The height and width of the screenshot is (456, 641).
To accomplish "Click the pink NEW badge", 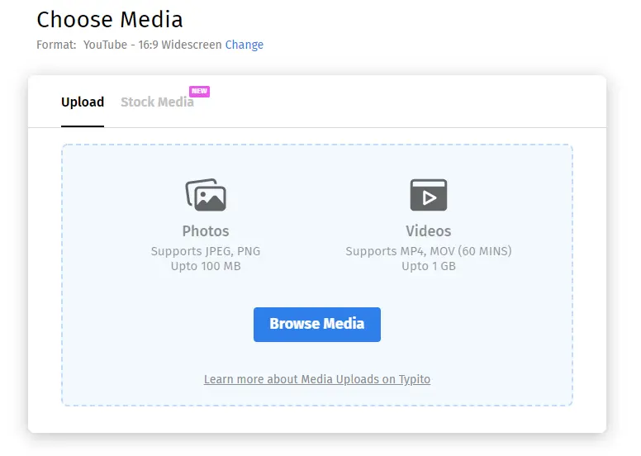I will coord(200,91).
